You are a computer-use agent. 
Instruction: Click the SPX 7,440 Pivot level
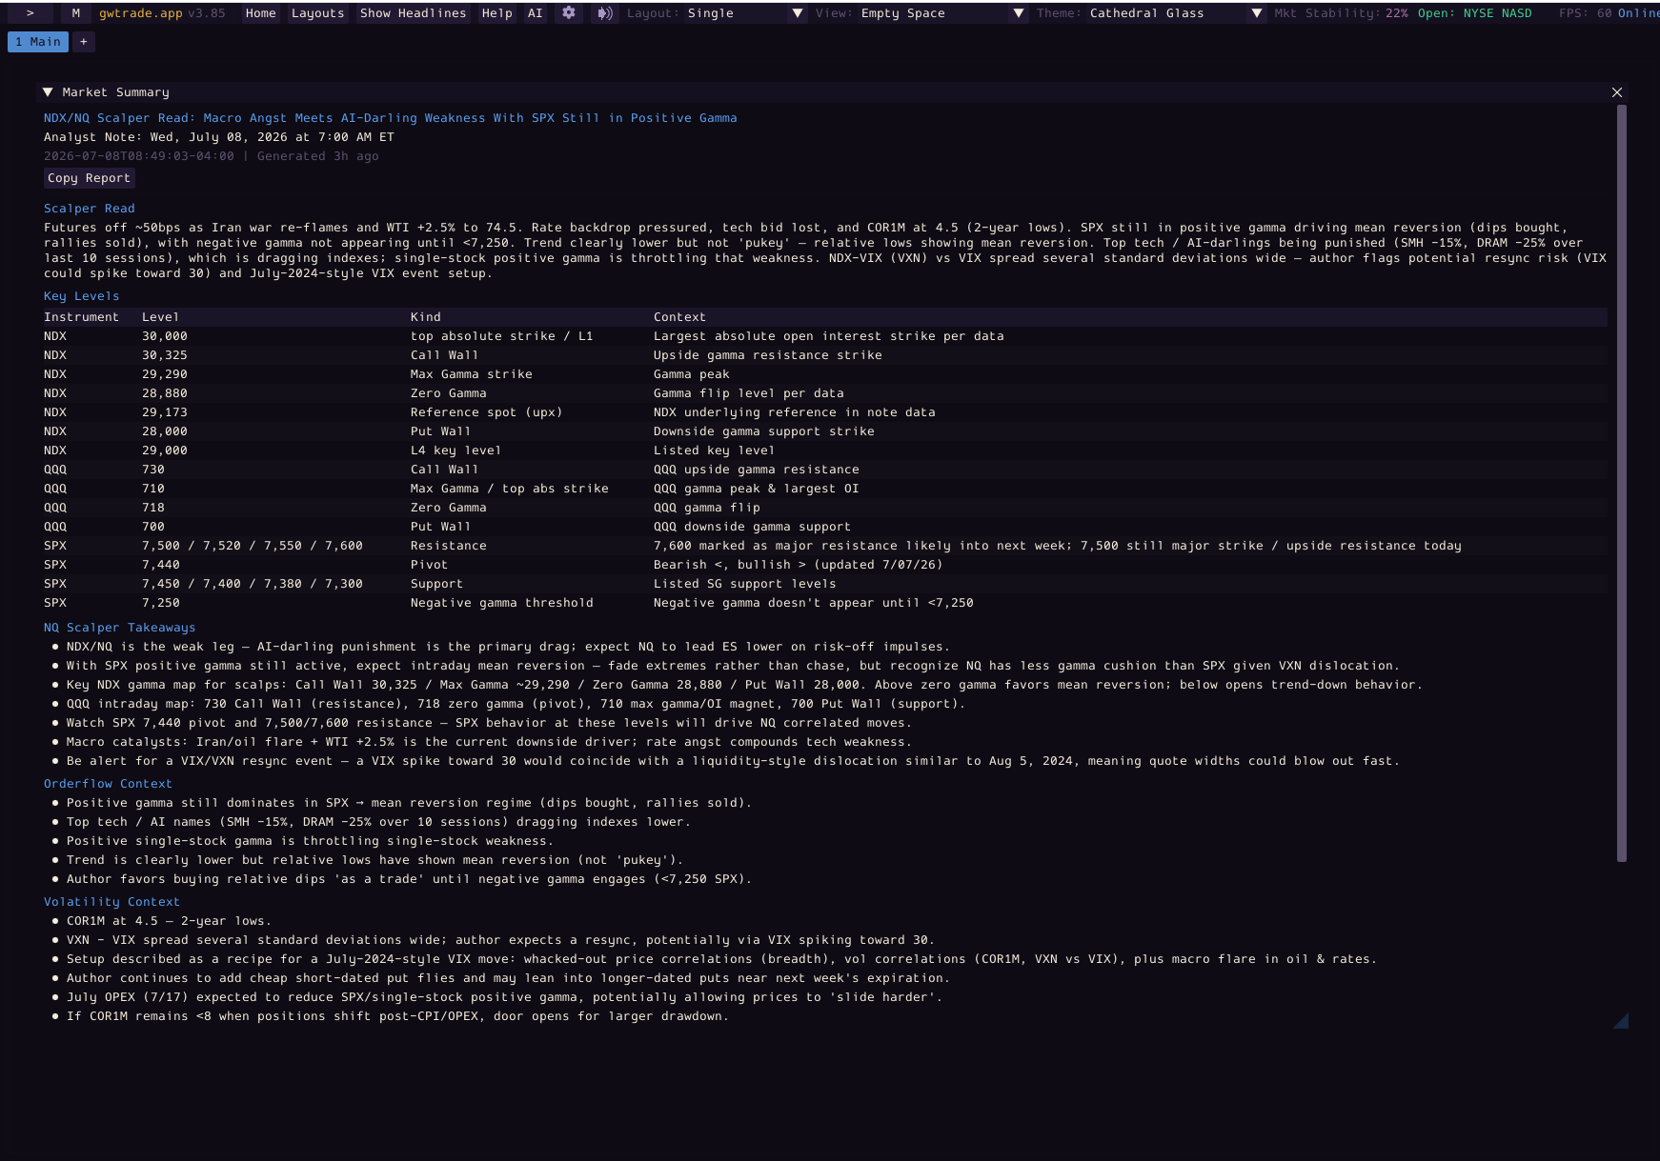[x=161, y=565]
